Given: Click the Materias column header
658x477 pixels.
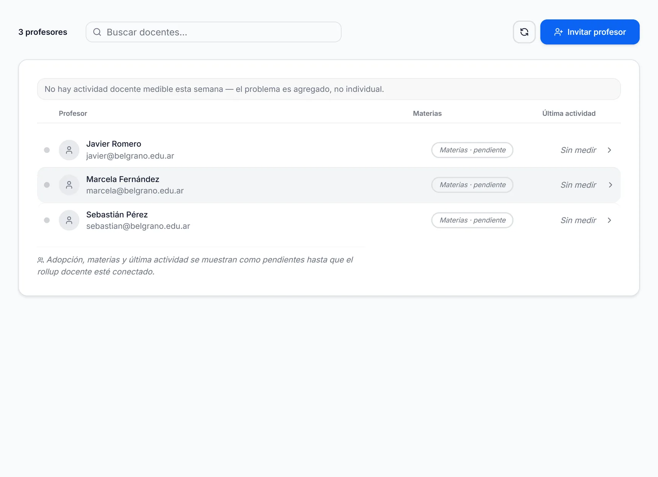Looking at the screenshot, I should 427,114.
